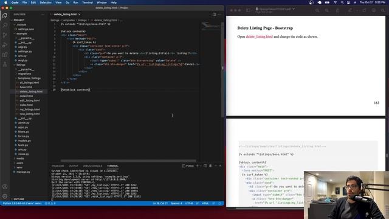Kill terminal with trash icon
This screenshot has width=389, height=219.
[x=210, y=166]
